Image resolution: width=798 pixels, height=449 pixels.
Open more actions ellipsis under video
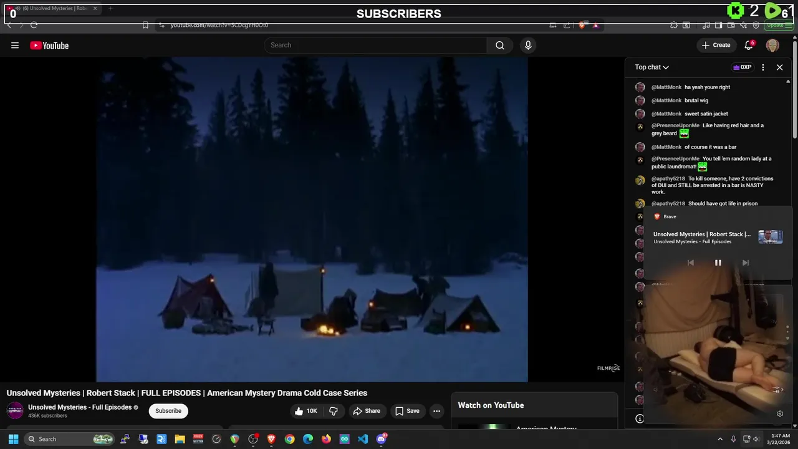[436, 411]
